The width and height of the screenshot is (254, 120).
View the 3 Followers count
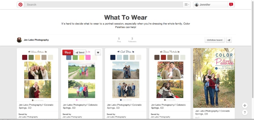[132, 40]
